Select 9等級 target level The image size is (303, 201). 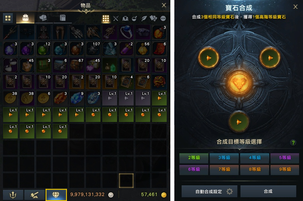[285, 170]
